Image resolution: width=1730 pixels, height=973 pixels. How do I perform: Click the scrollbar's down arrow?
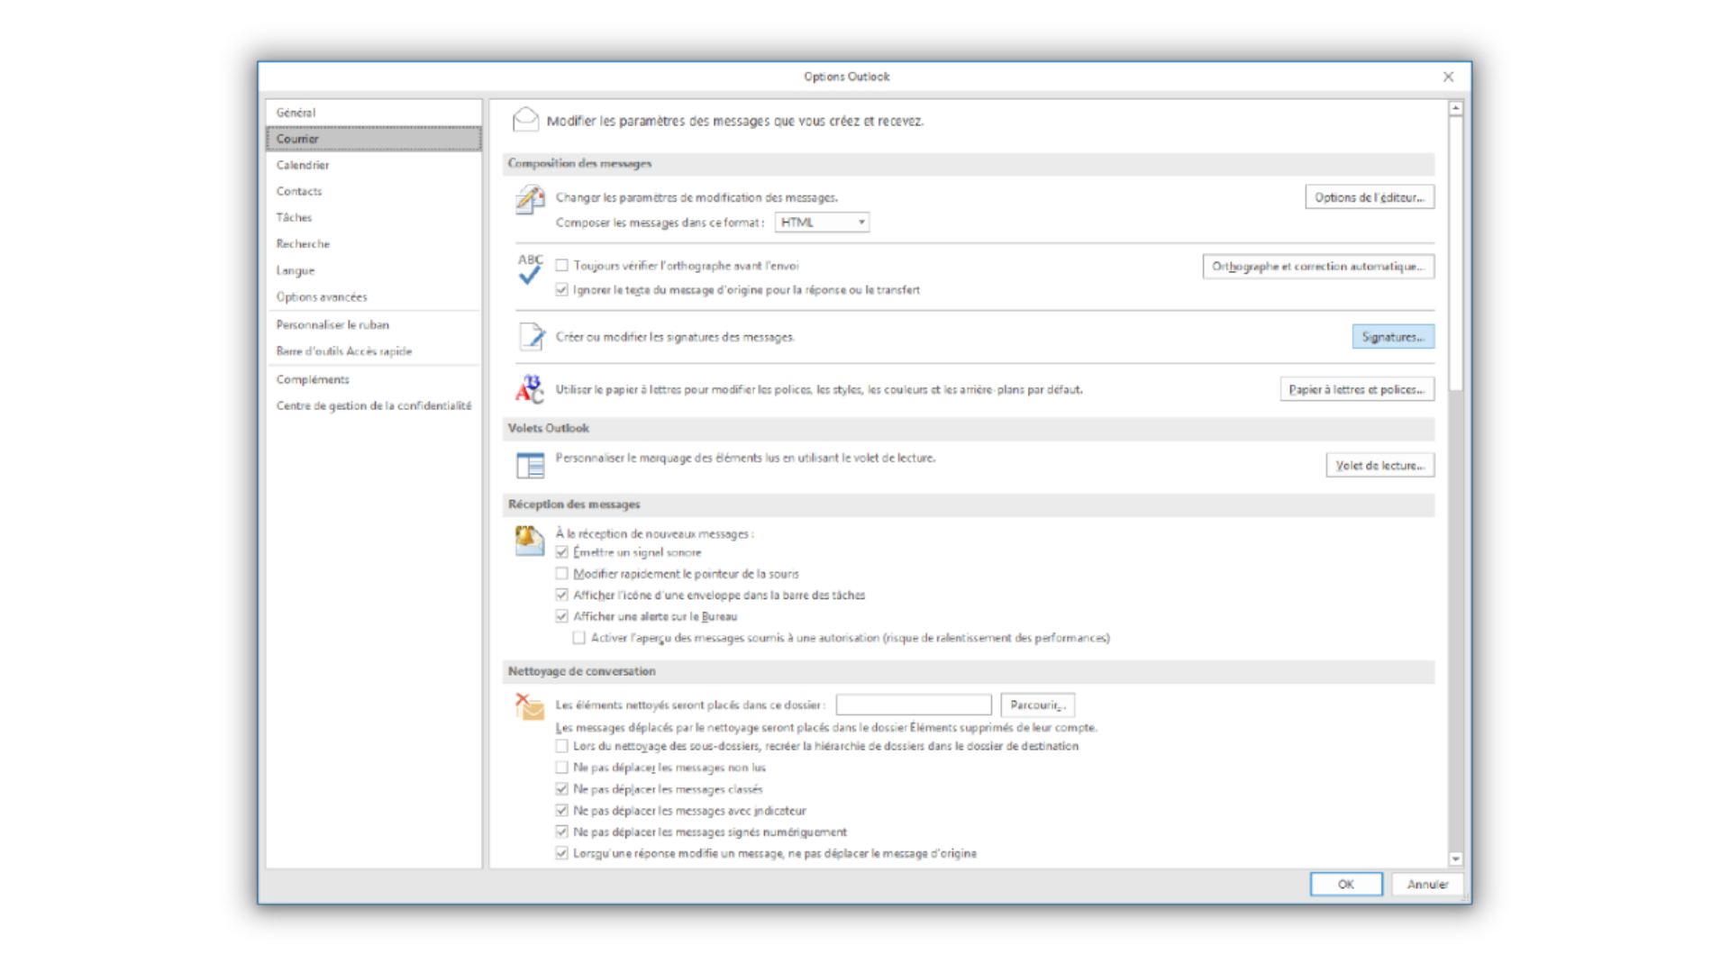point(1455,859)
